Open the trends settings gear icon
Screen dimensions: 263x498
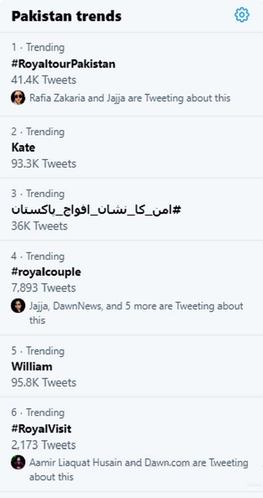pos(242,16)
